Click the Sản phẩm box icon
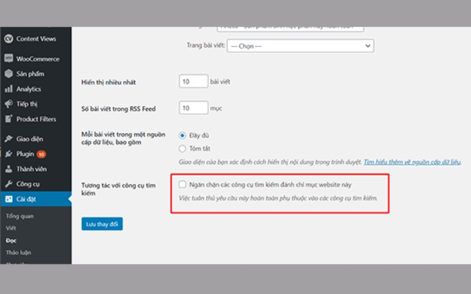This screenshot has width=471, height=294. tap(8, 74)
